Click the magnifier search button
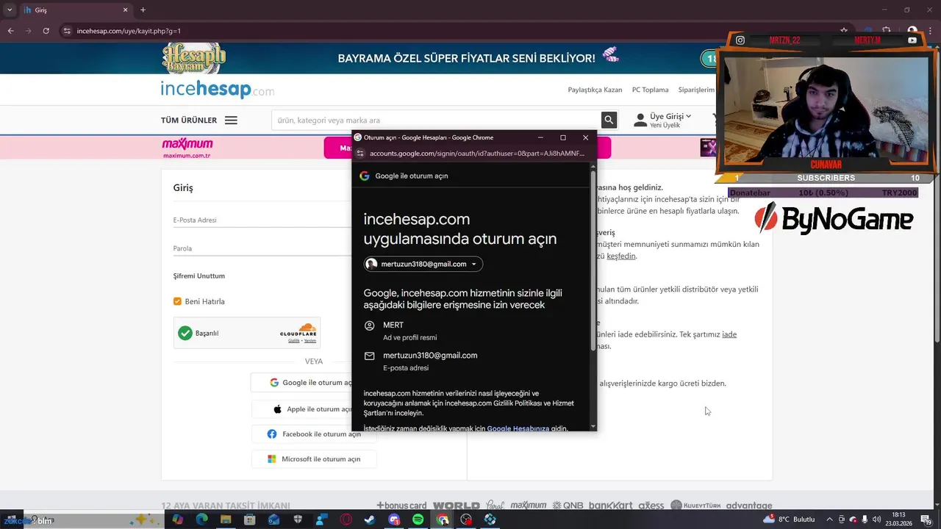Viewport: 941px width, 529px height. pos(609,120)
